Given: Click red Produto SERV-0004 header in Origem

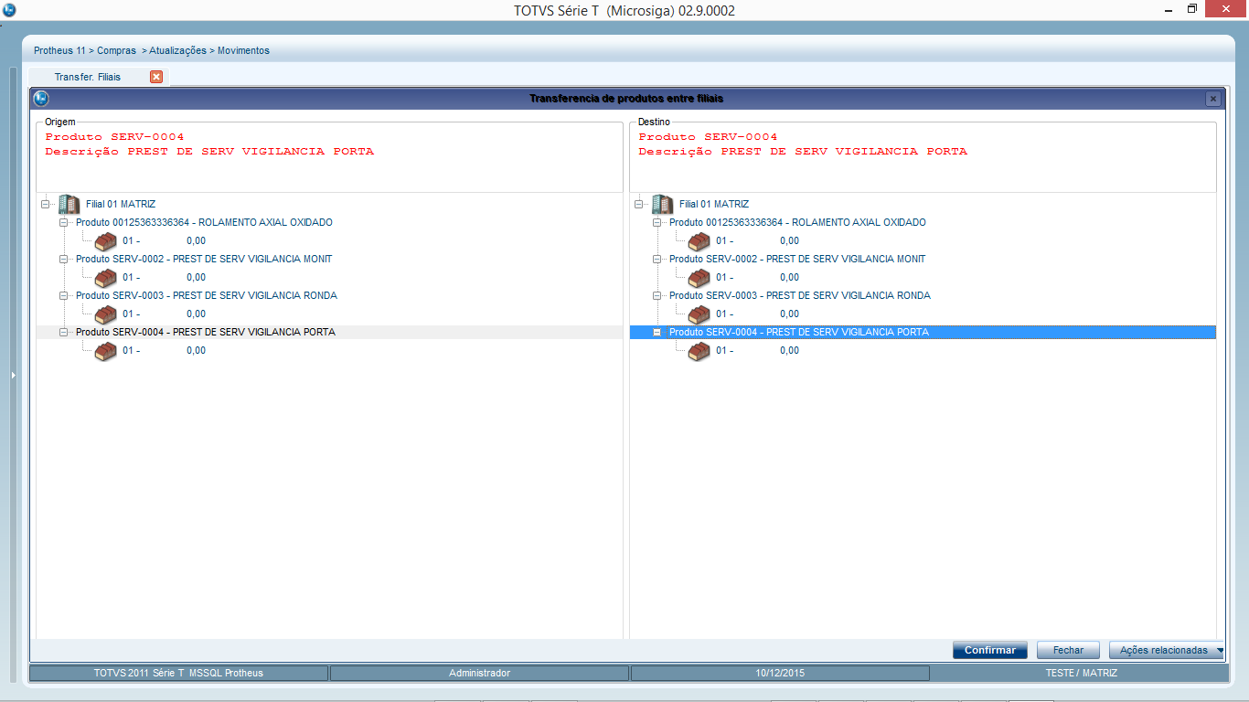Looking at the screenshot, I should coord(114,137).
